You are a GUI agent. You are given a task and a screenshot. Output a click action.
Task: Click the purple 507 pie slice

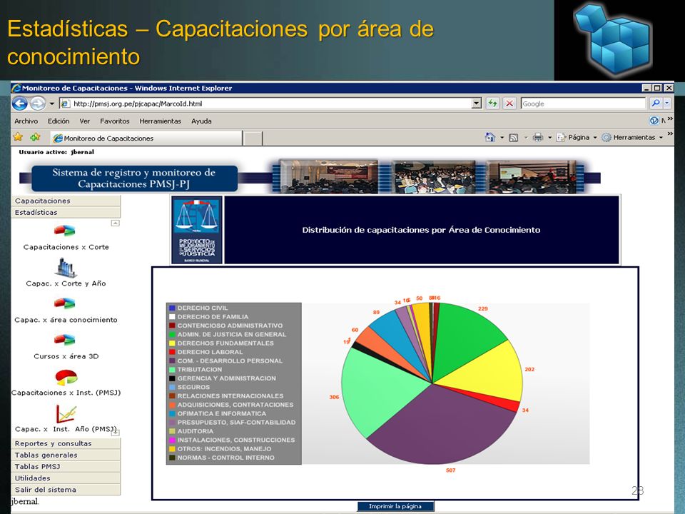pos(441,424)
